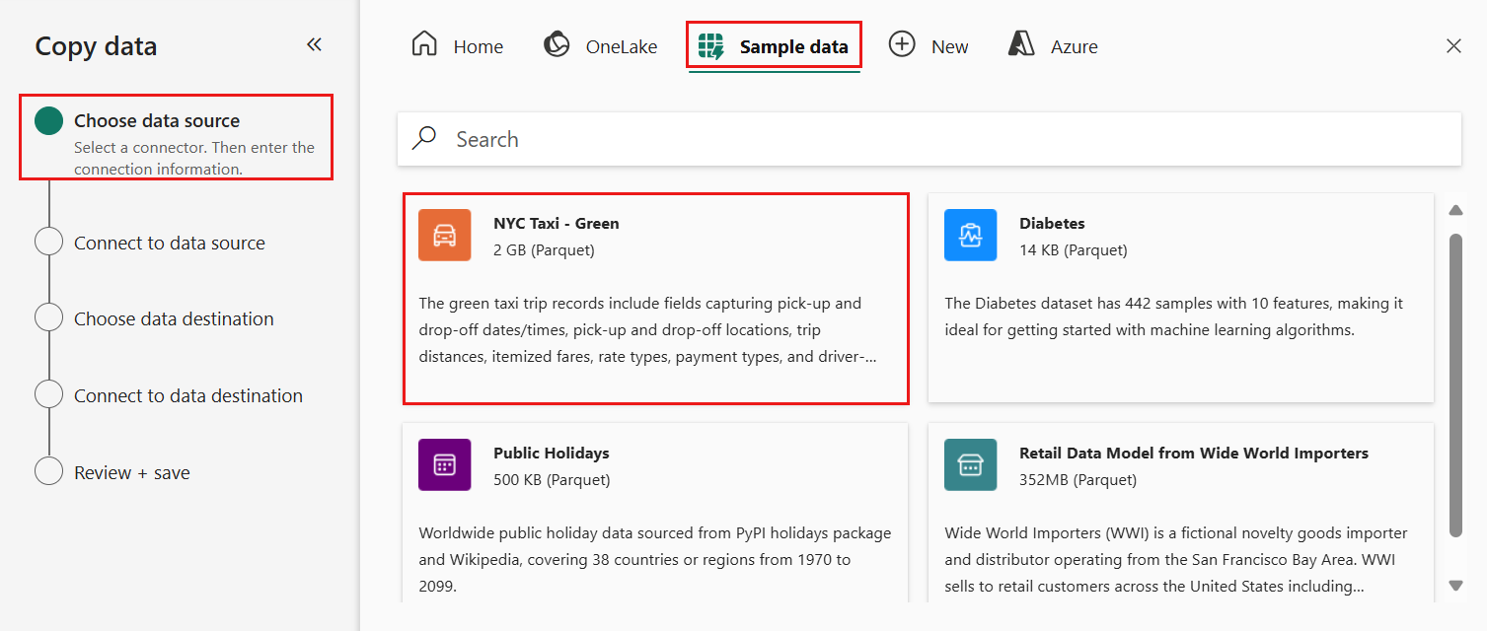Screen dimensions: 1487x631
Task: Click the Connect to data destination step circle
Action: coord(48,395)
